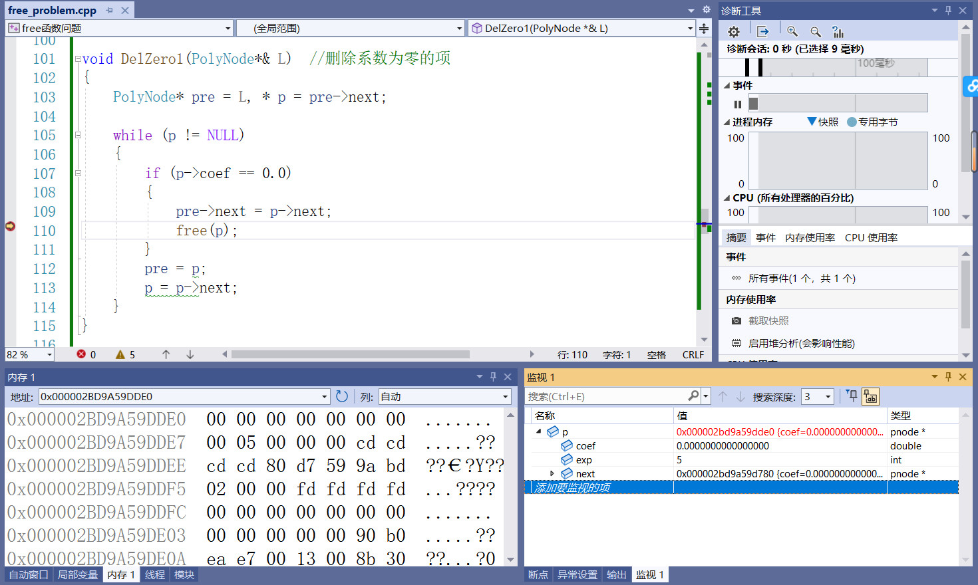Click 所有事件(1 个, 共 1 个) link
Screen dimensions: 978x585
[x=802, y=278]
